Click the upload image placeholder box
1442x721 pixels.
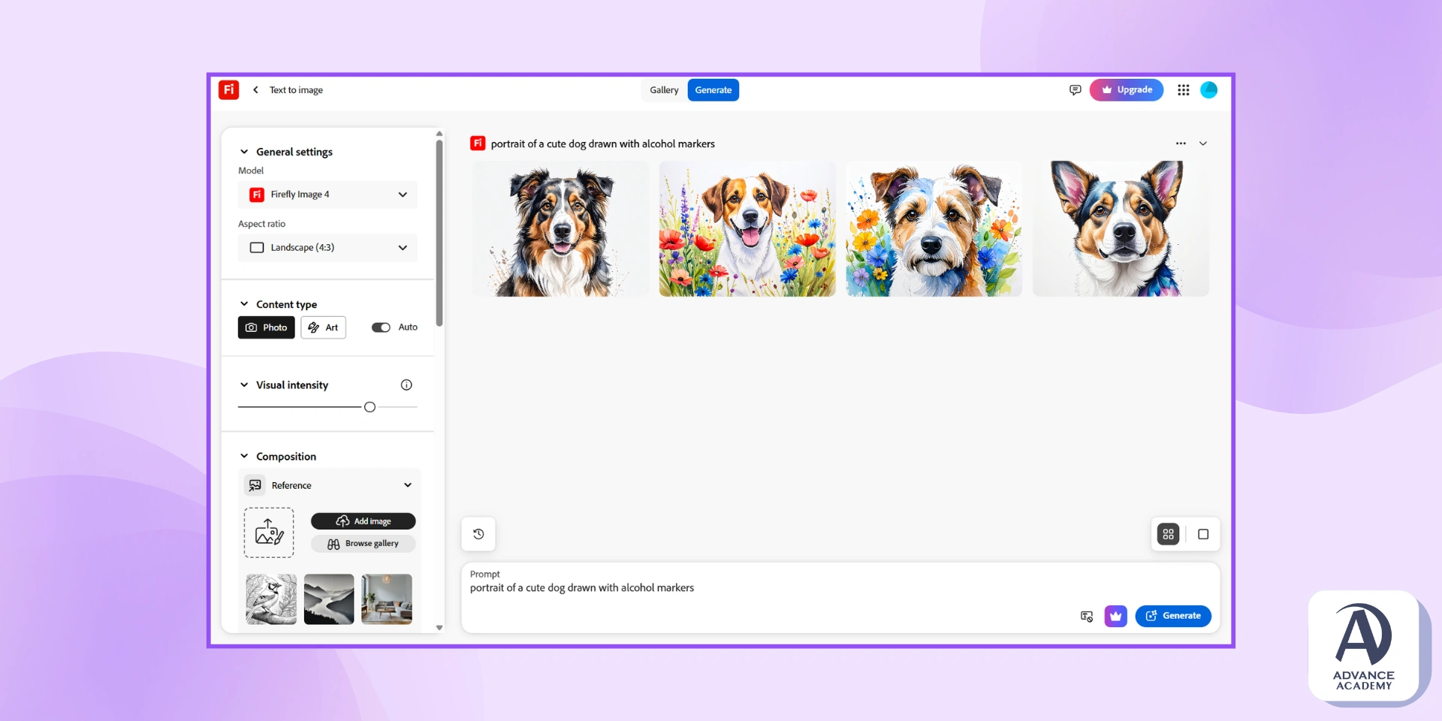pos(269,532)
